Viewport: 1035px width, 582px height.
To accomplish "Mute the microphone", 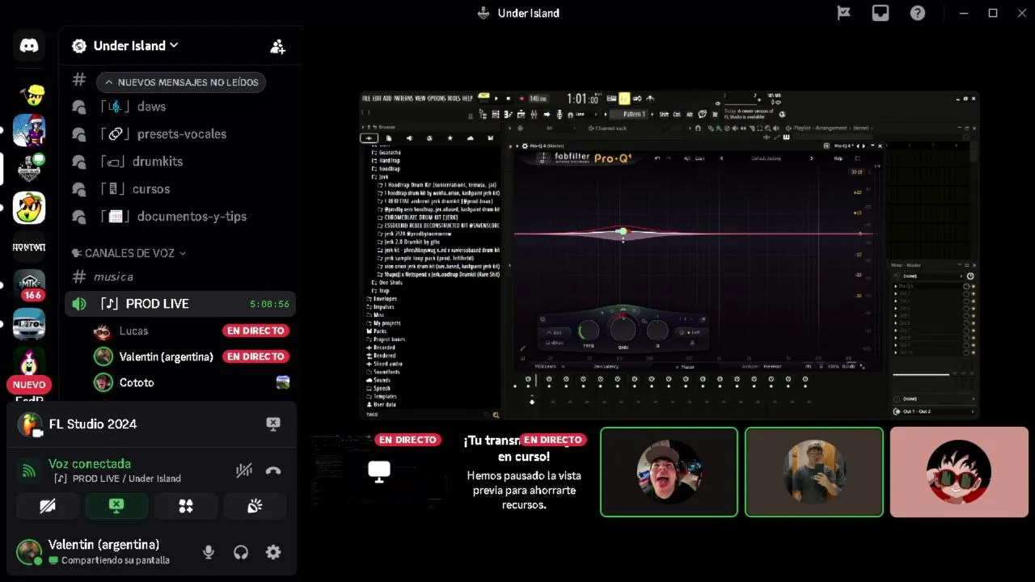I will [209, 552].
